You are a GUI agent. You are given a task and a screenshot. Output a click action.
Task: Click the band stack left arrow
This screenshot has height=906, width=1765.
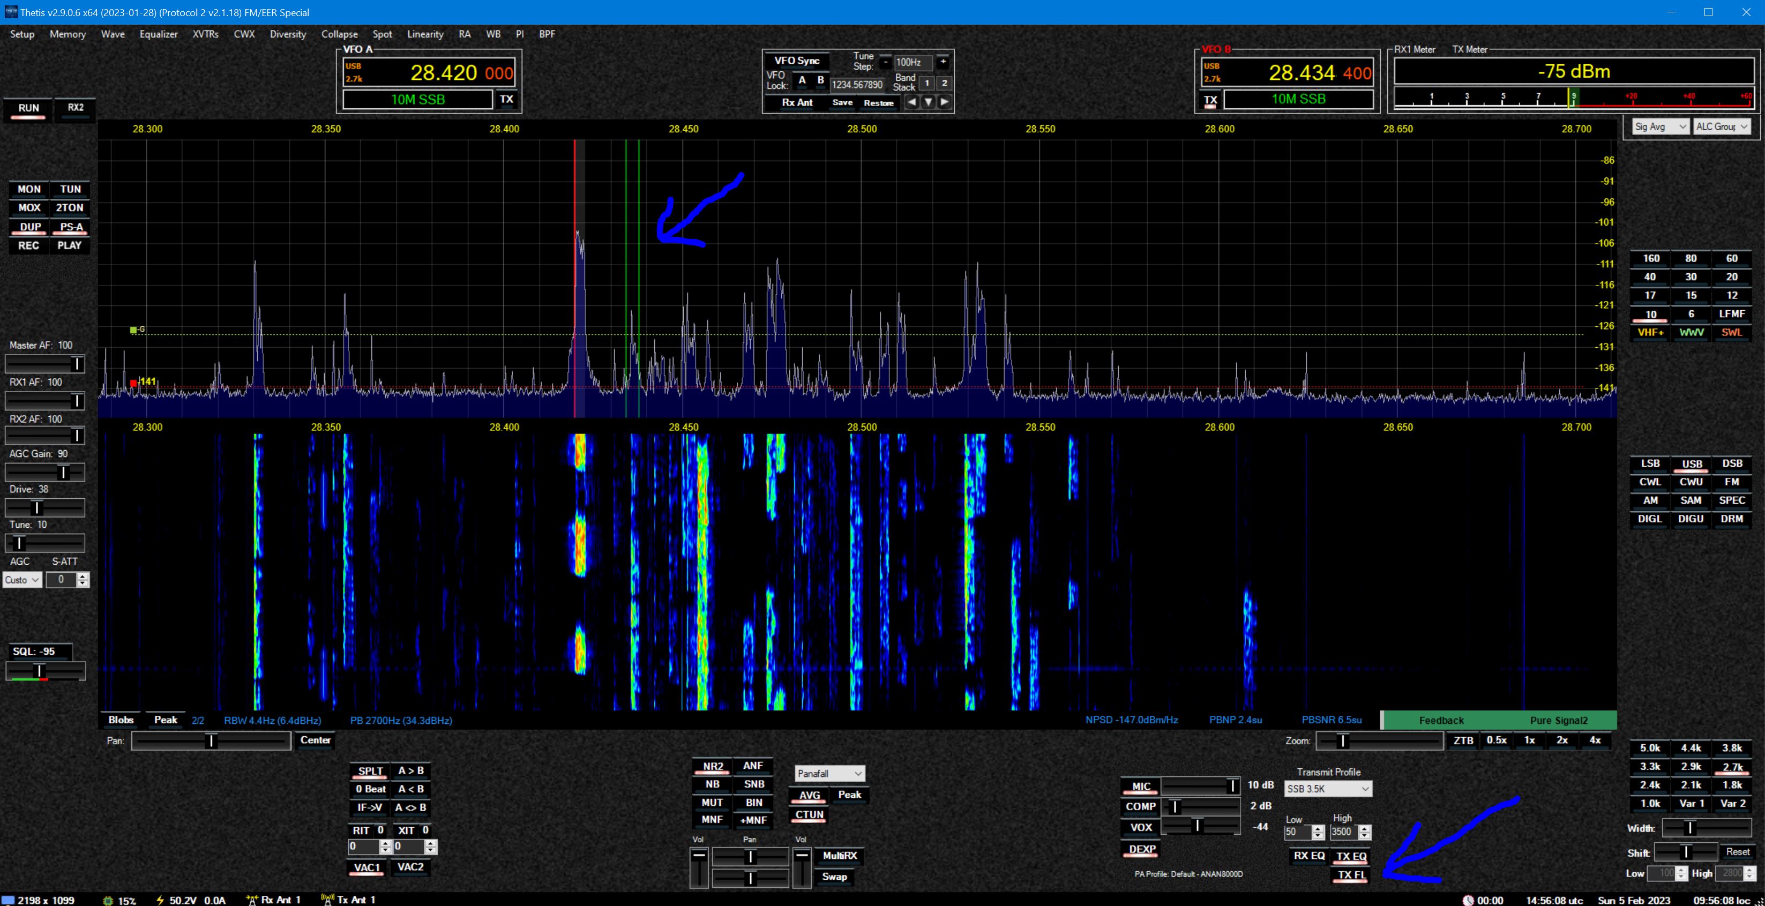tap(911, 102)
